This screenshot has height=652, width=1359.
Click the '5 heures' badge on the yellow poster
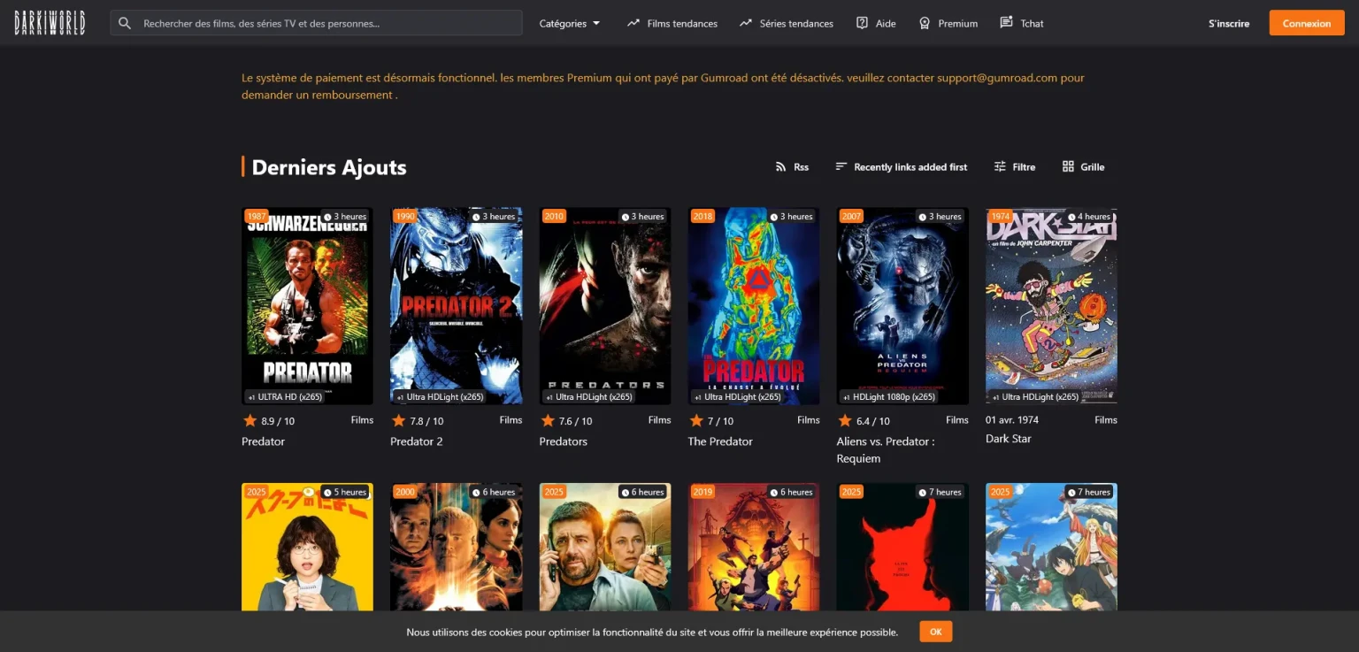(x=343, y=492)
